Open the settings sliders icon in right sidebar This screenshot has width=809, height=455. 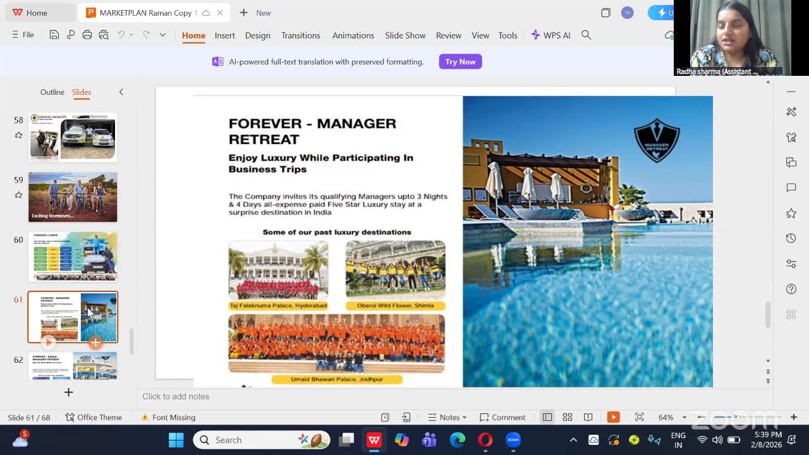791,264
